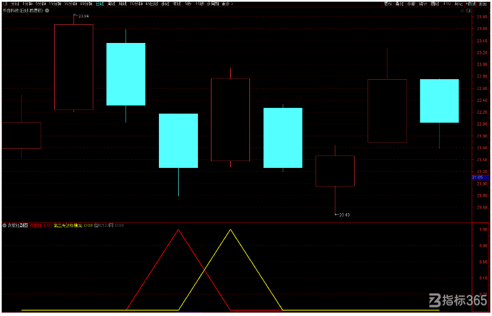Click the diamond icon at chart top-right
Image resolution: width=492 pixels, height=316 pixels.
click(462, 11)
